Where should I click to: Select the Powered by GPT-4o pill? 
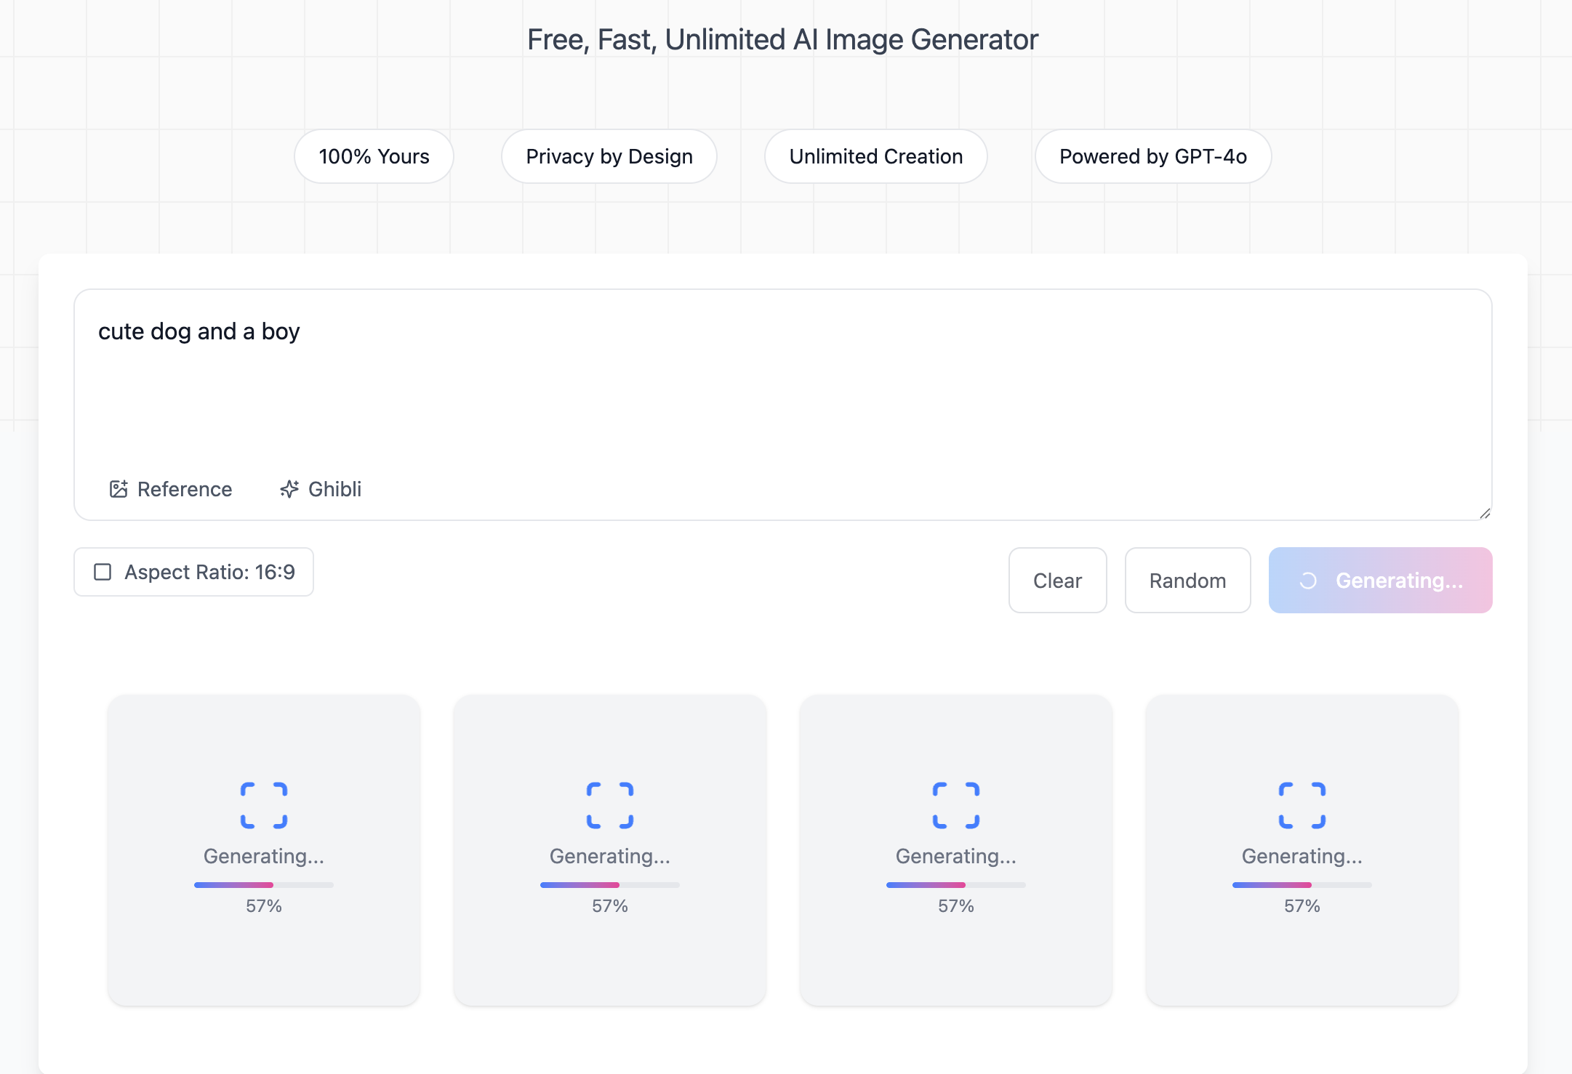tap(1152, 156)
